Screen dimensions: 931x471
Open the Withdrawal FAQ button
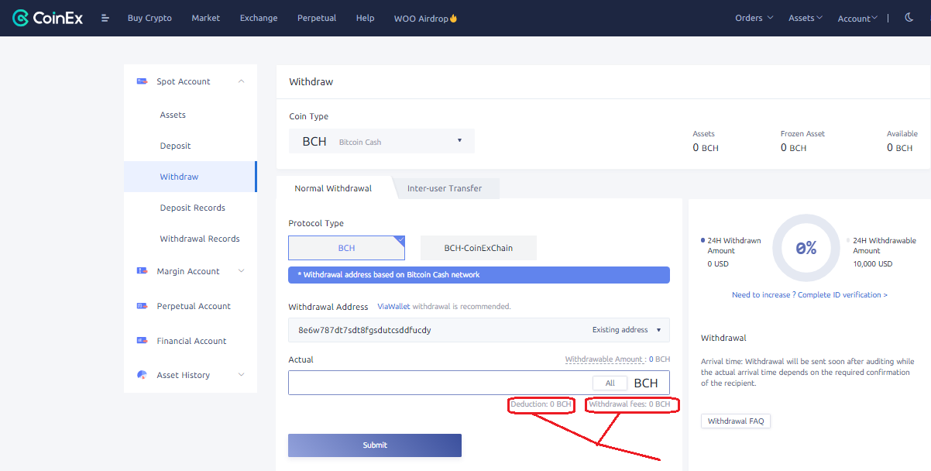(x=736, y=421)
